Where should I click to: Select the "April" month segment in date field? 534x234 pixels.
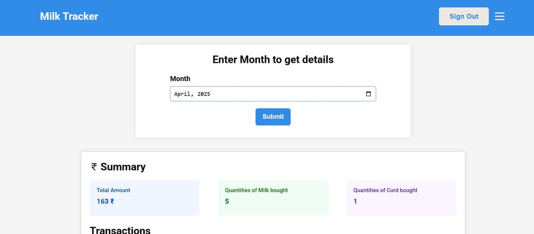pos(183,94)
